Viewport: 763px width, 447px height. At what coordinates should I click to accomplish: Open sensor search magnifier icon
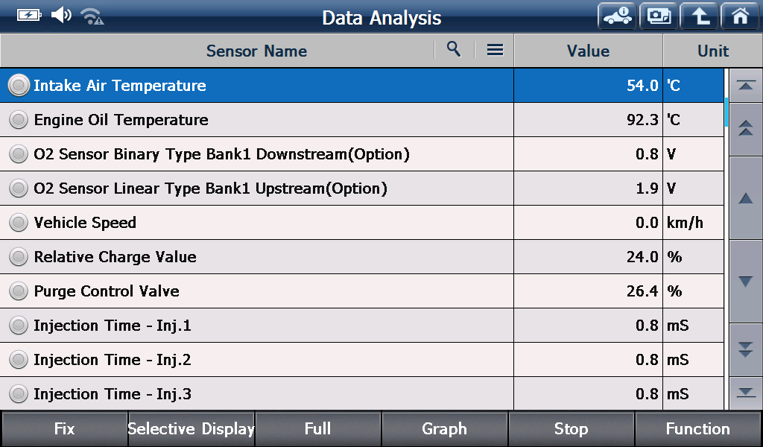454,49
